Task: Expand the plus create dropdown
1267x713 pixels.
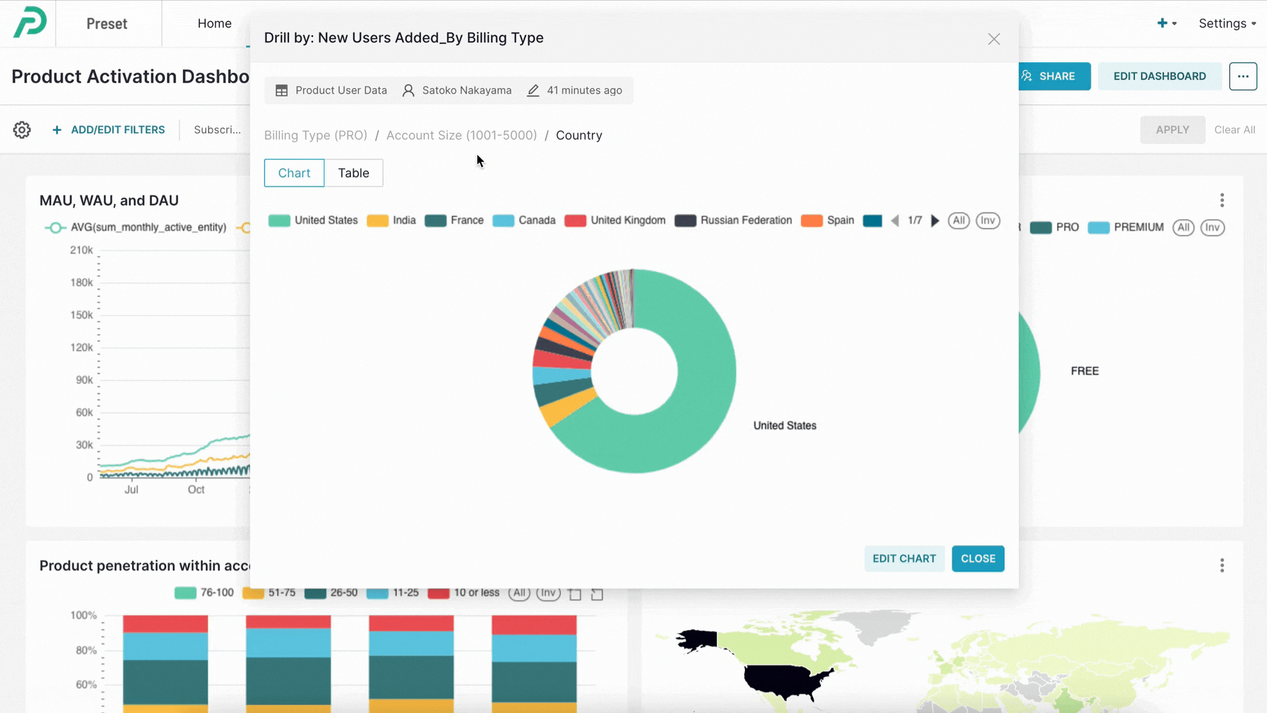Action: [x=1166, y=24]
